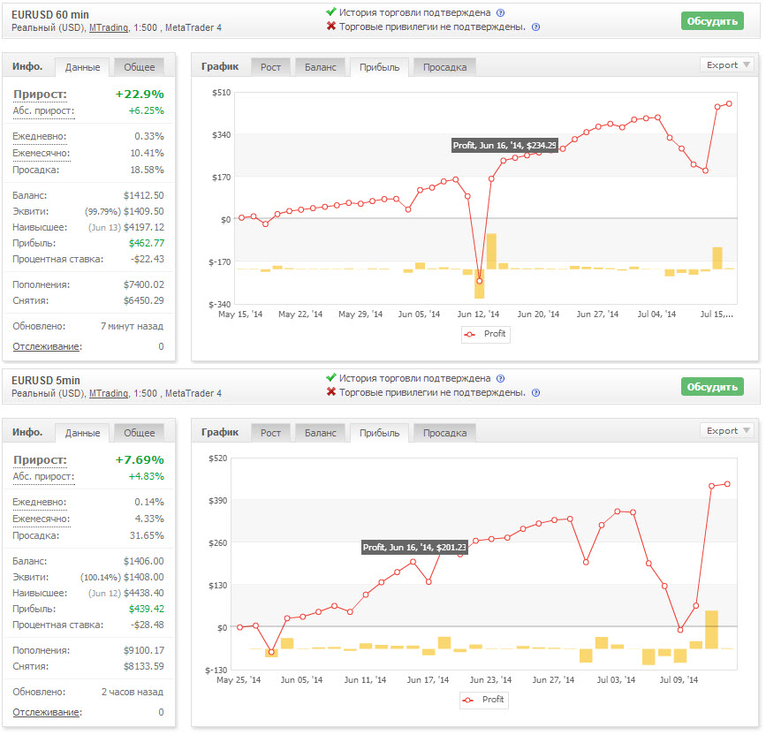Viewport: 766px width, 735px height.
Task: Click the $234.29 profit tooltip in 60 min chart
Action: pos(504,146)
